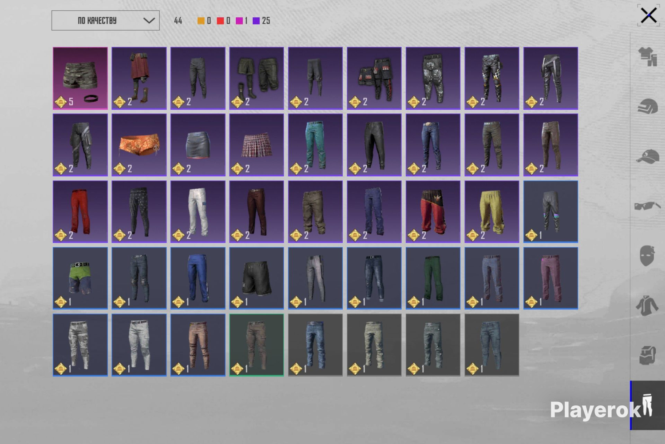Select the dark green pants

coord(433,278)
